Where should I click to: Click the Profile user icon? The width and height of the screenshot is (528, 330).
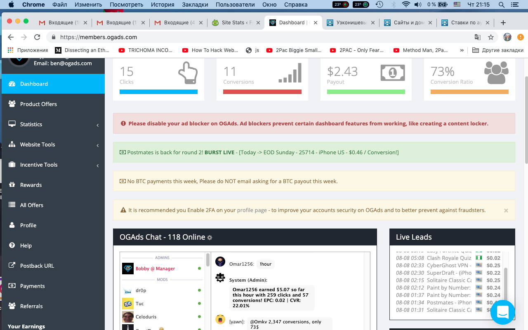pyautogui.click(x=12, y=225)
